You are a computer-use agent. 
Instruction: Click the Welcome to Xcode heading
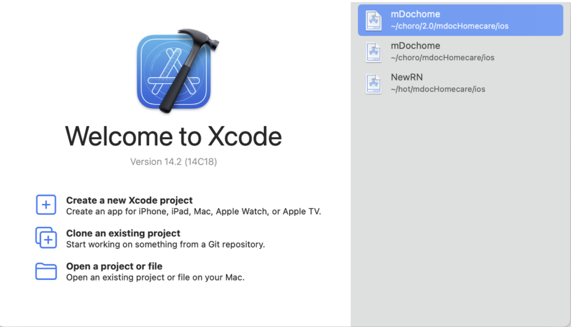[x=173, y=136]
